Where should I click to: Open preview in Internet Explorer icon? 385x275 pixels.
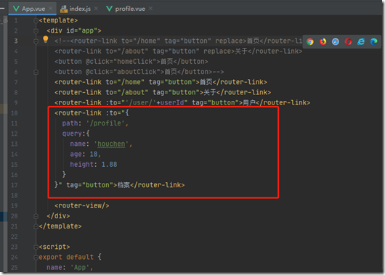pyautogui.click(x=361, y=41)
